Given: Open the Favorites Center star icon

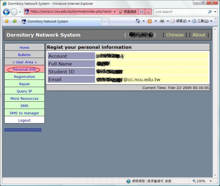Looking at the screenshot, I should click(x=7, y=21).
